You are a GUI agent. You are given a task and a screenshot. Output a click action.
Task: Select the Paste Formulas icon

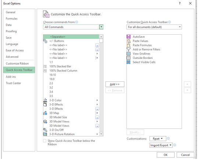(x=129, y=45)
